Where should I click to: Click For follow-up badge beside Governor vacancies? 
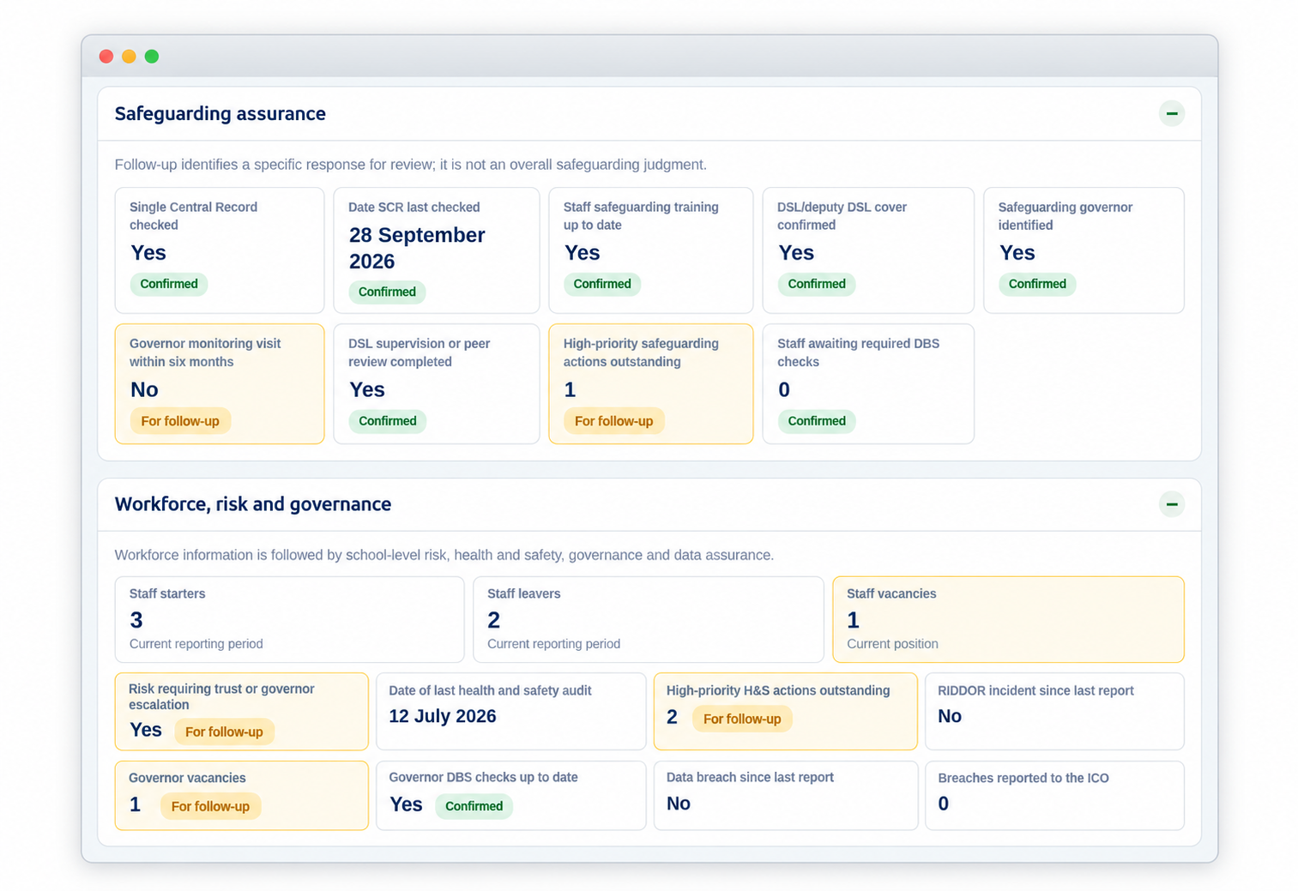210,806
